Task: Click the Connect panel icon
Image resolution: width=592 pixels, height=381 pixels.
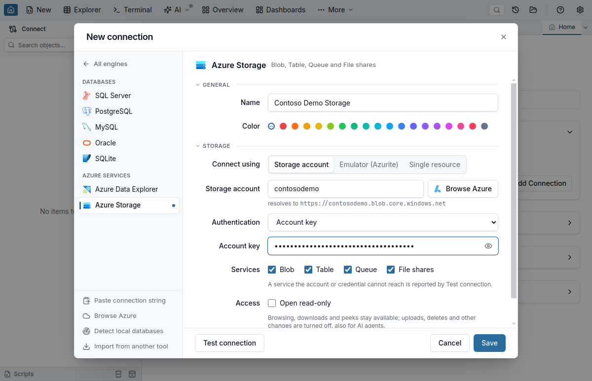Action: click(x=13, y=29)
